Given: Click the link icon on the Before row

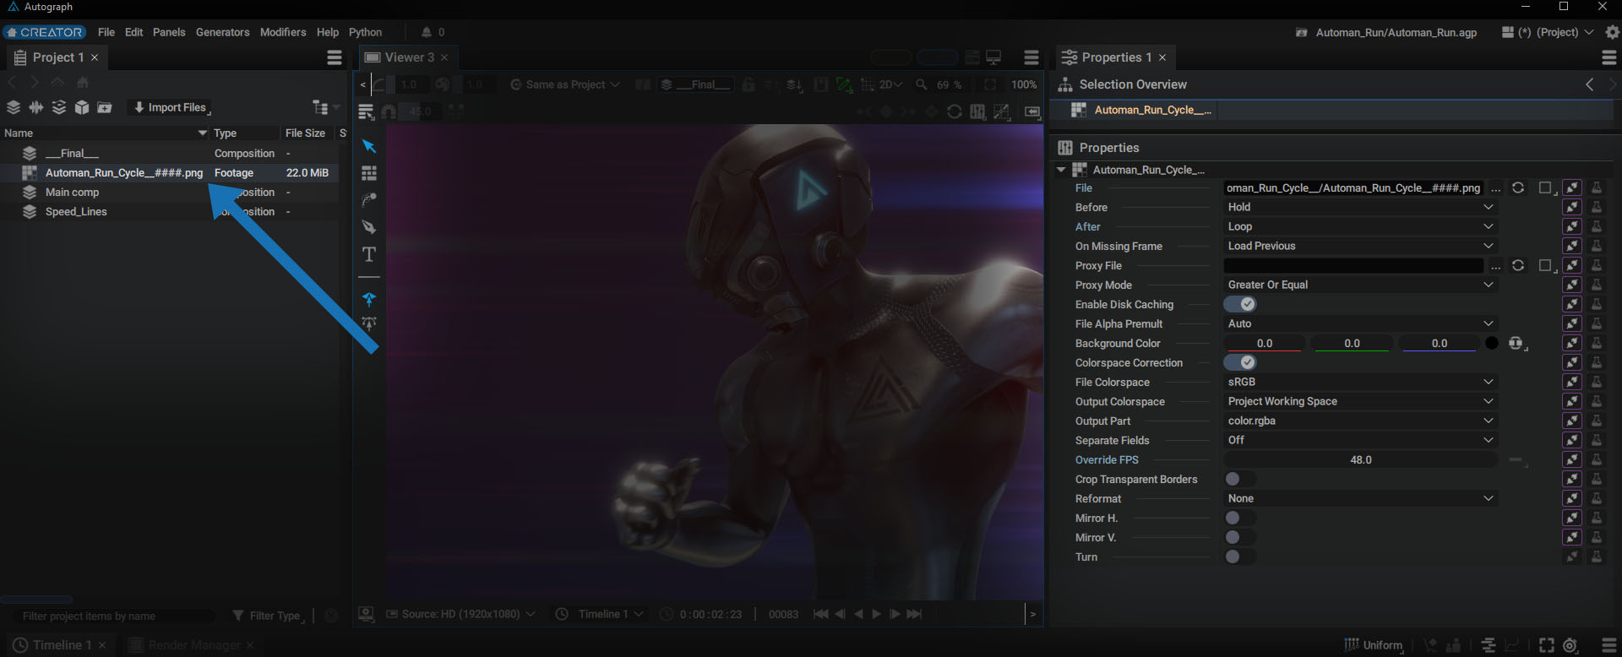Looking at the screenshot, I should pos(1572,207).
